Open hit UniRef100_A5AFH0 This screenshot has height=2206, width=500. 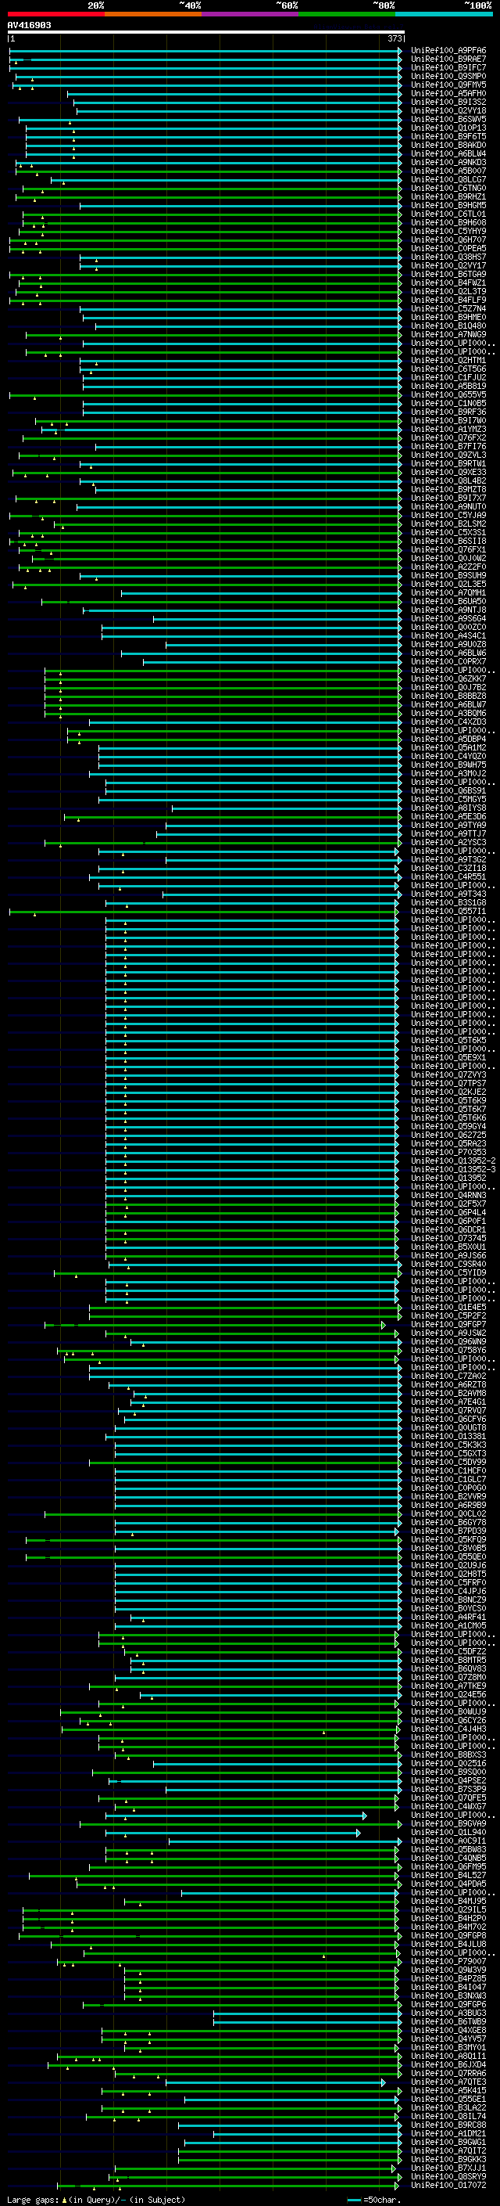coord(448,93)
